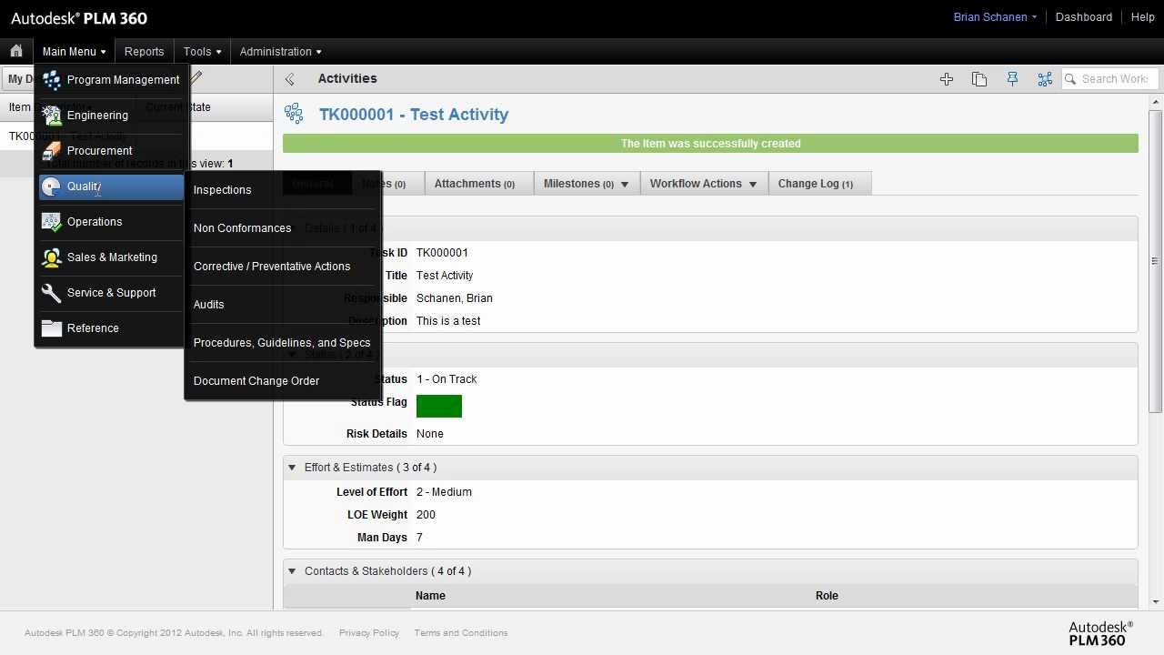1164x655 pixels.
Task: Select Audits from Quality submenu
Action: point(208,305)
